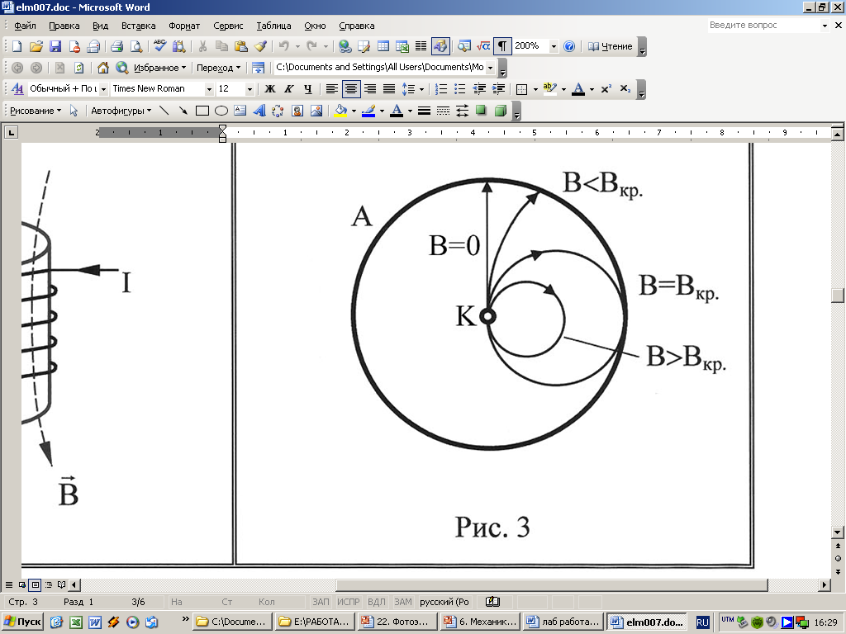
Task: Open the Формат menu
Action: tap(184, 26)
